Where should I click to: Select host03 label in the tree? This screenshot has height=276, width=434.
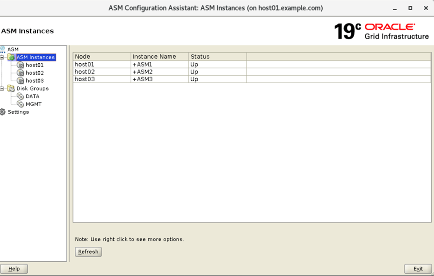tap(35, 80)
